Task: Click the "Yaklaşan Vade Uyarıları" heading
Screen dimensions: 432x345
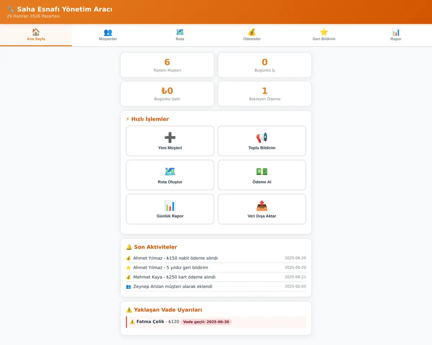Action: point(165,310)
